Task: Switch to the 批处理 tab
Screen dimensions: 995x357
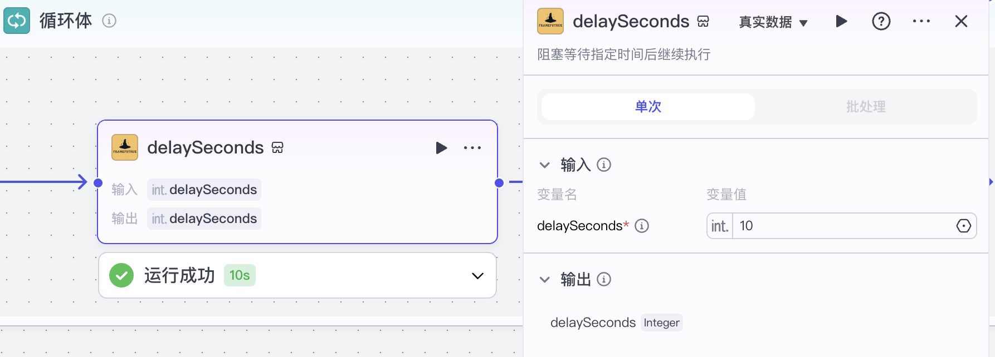Action: point(865,106)
